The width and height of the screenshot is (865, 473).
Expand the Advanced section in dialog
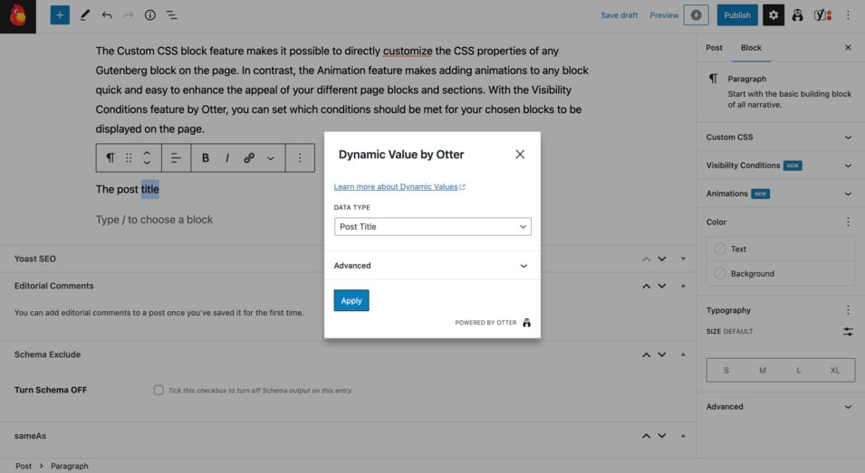coord(432,266)
